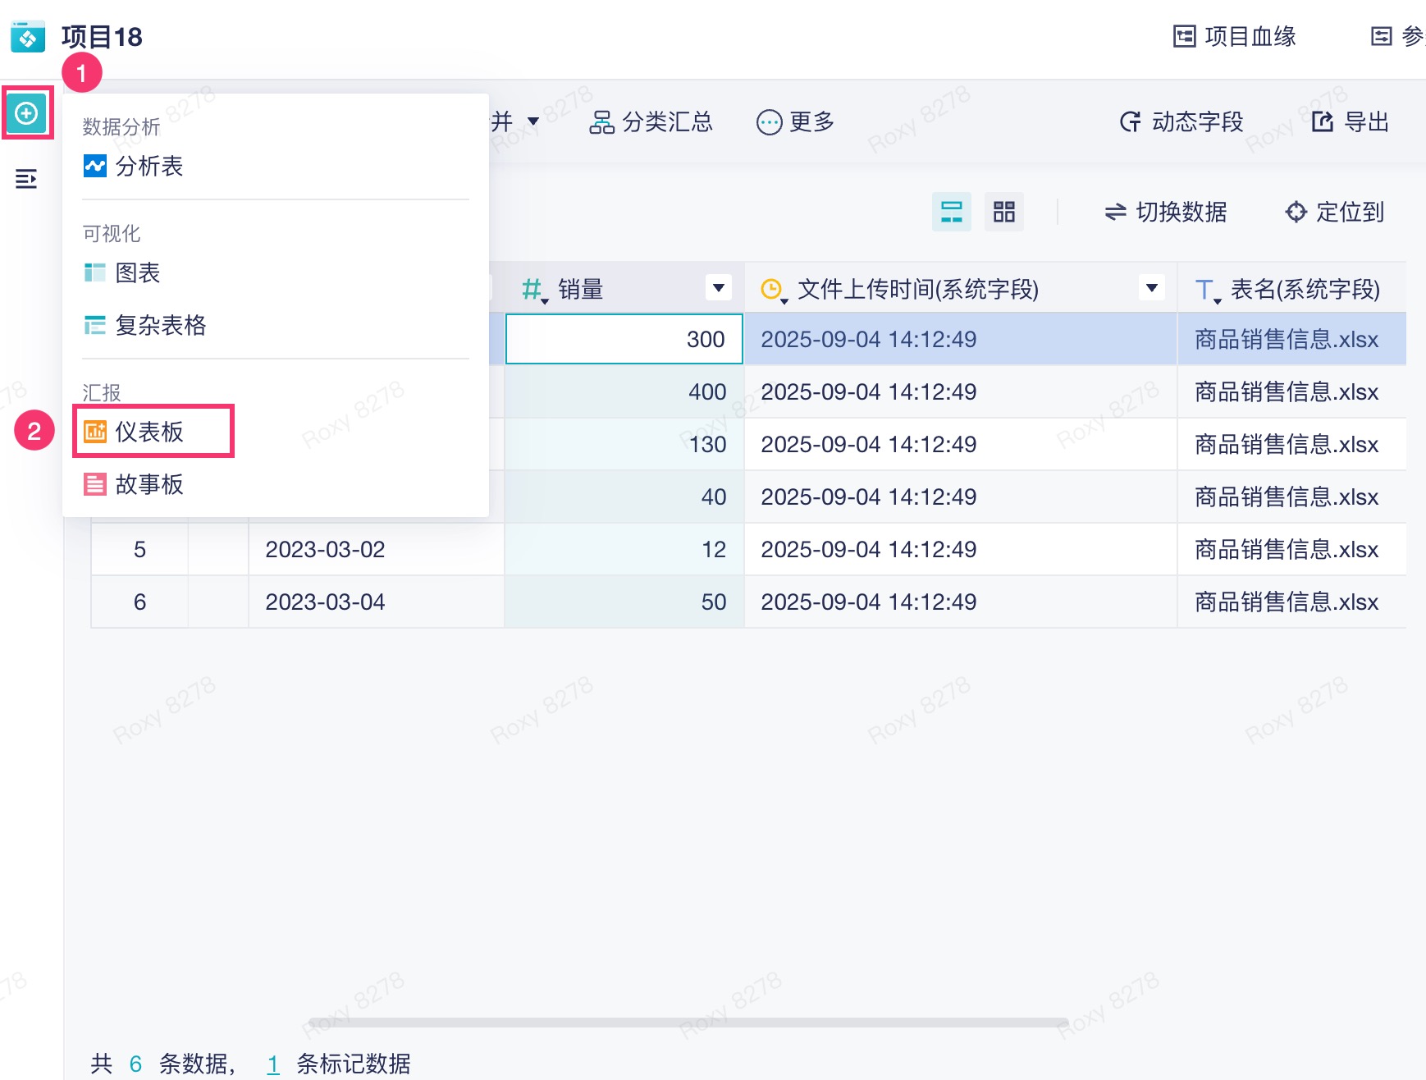1426x1080 pixels.
Task: Click the time type icon of 文件上传时间 column
Action: tap(773, 290)
